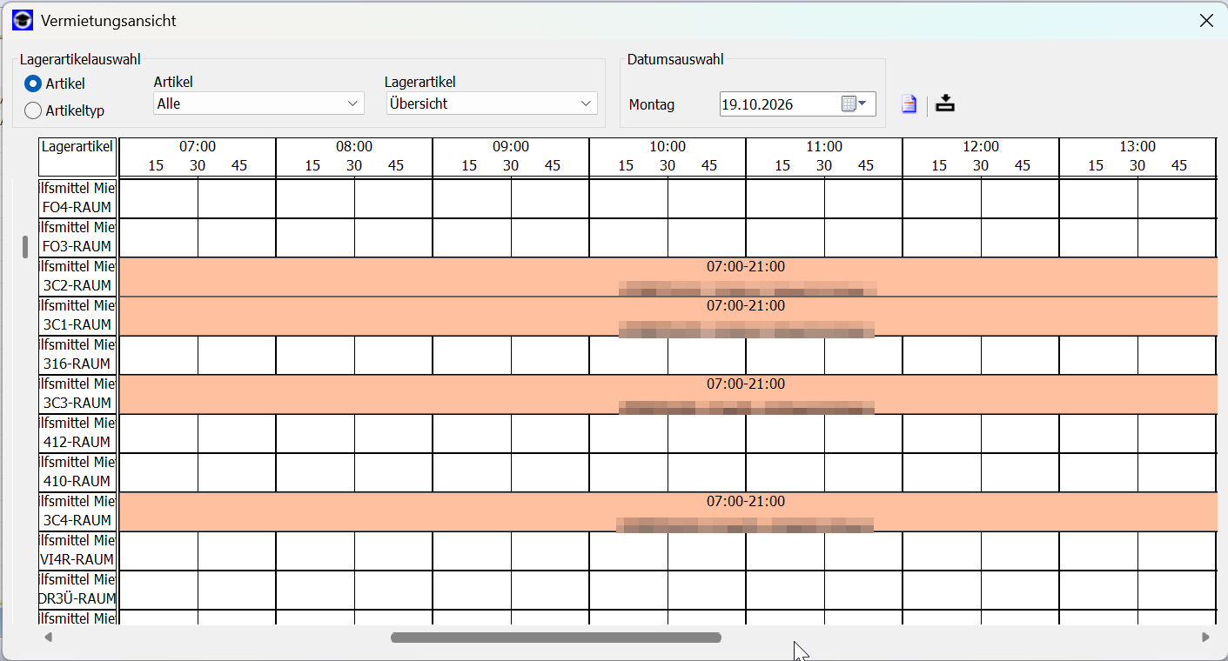The image size is (1228, 661).
Task: Click the download/export tray icon
Action: pos(945,104)
